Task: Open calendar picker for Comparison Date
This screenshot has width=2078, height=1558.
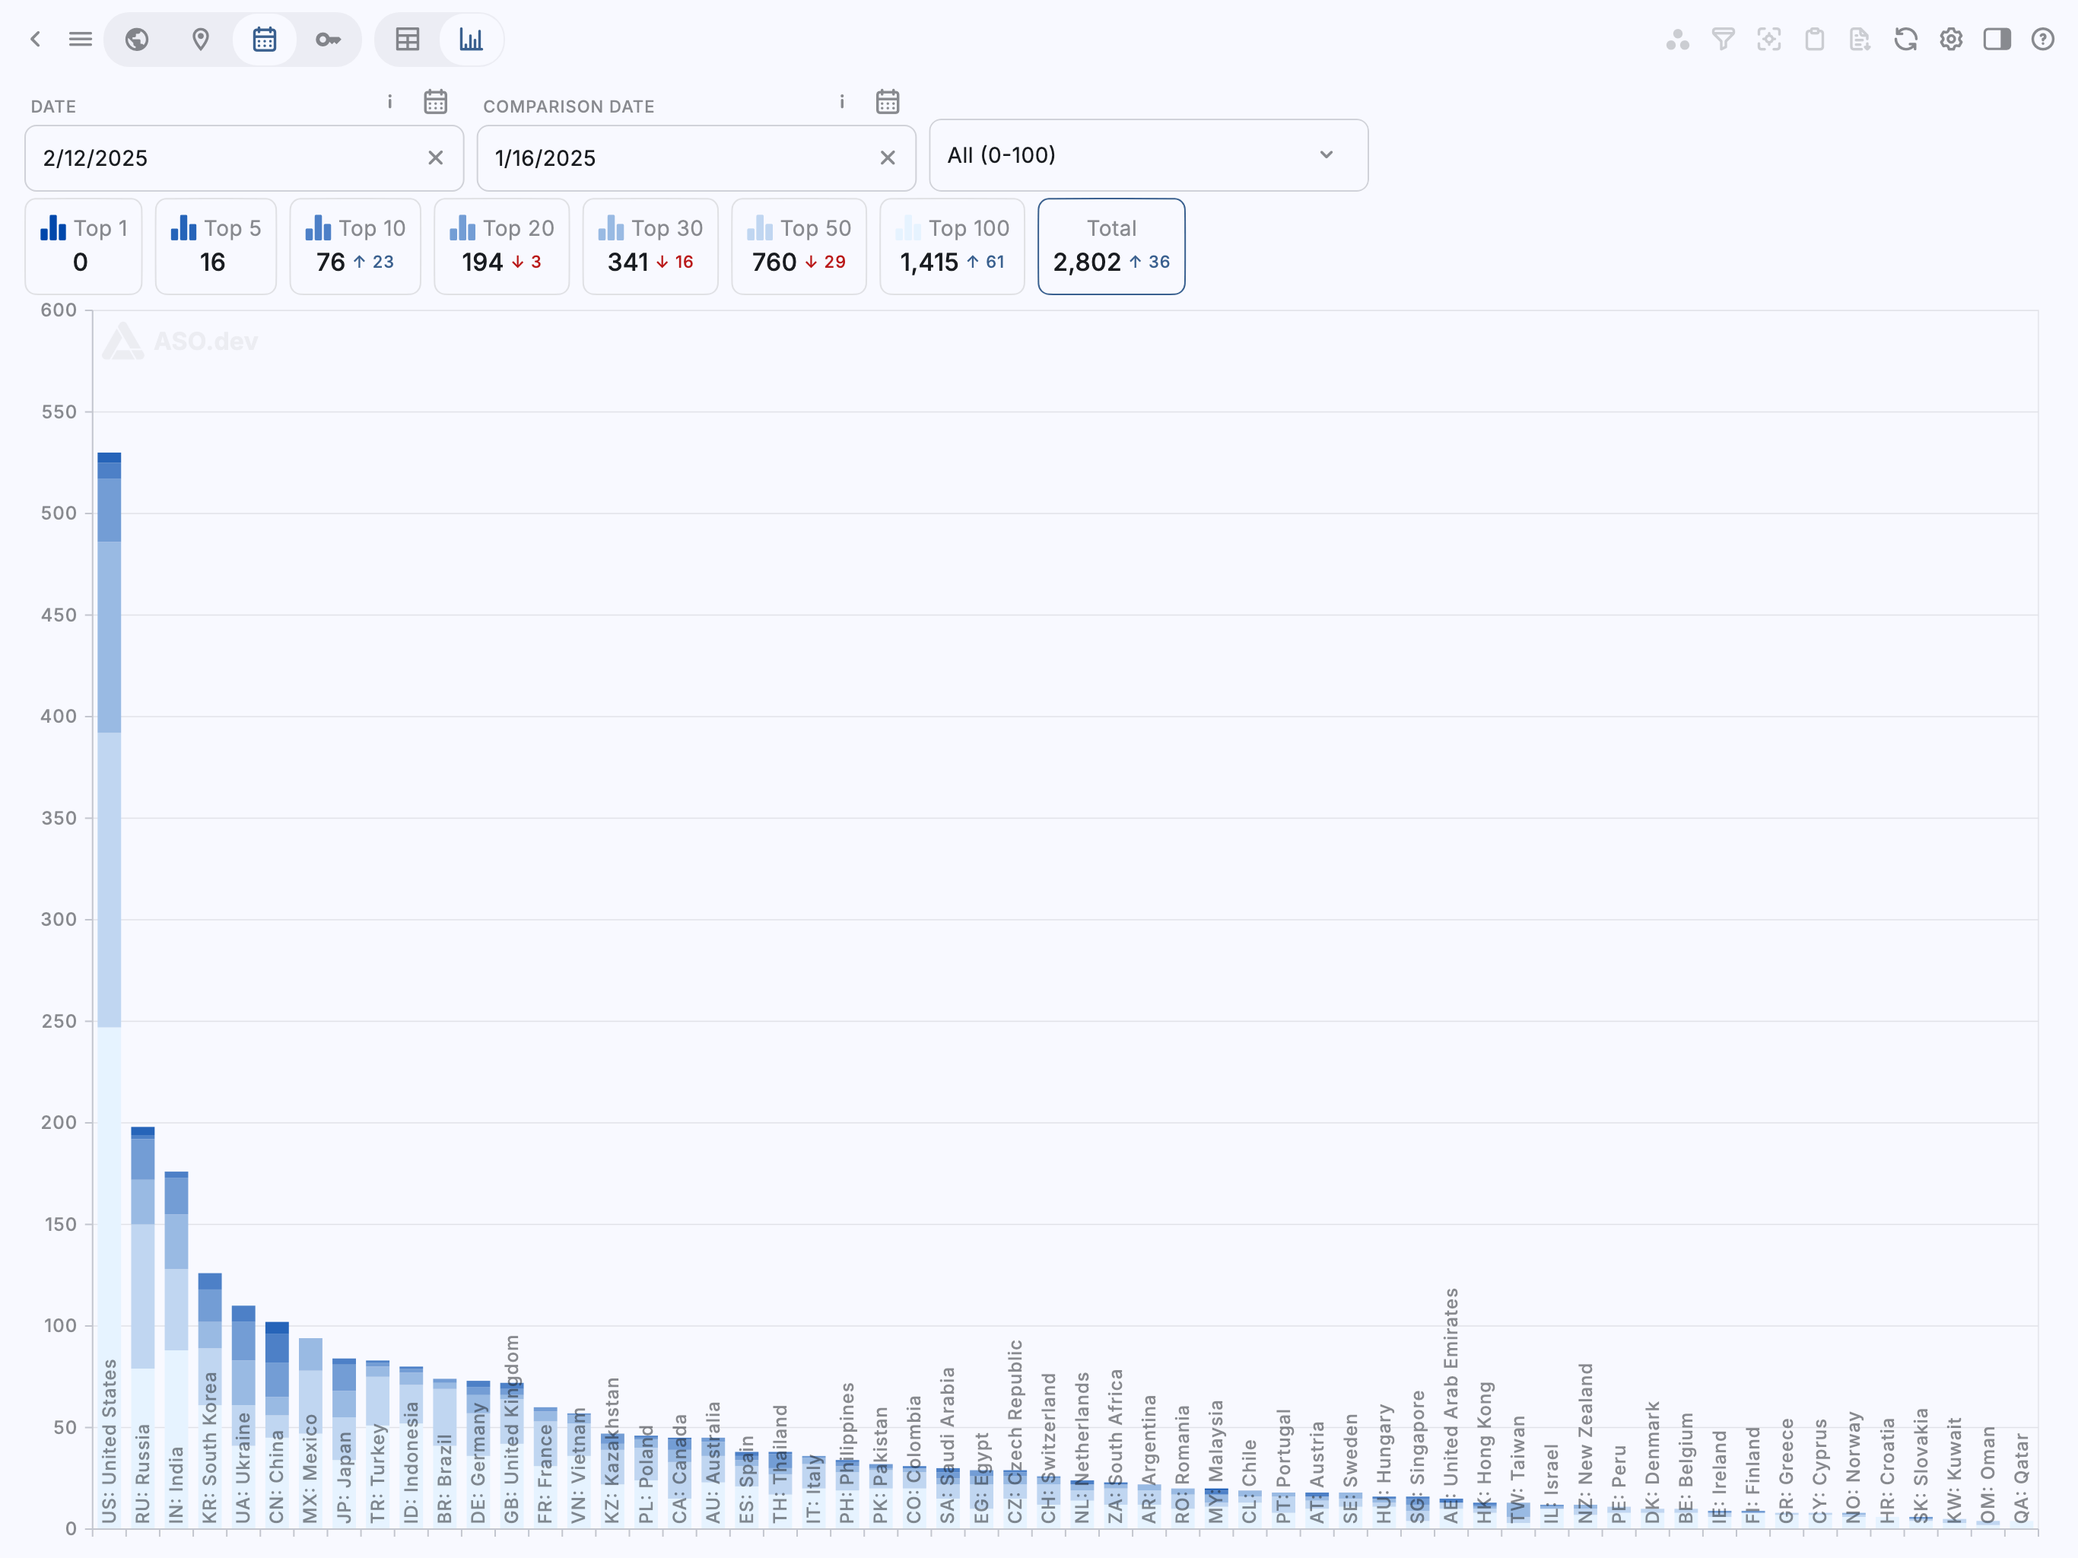Action: coord(888,101)
